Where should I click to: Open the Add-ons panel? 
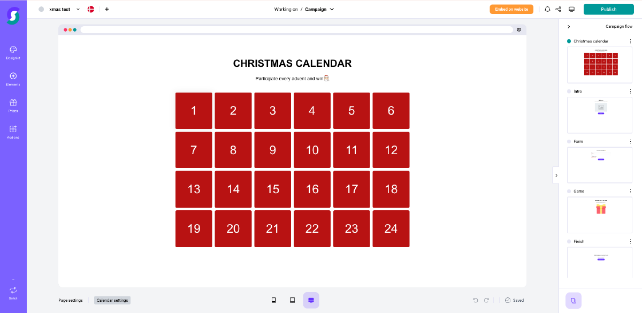(13, 132)
